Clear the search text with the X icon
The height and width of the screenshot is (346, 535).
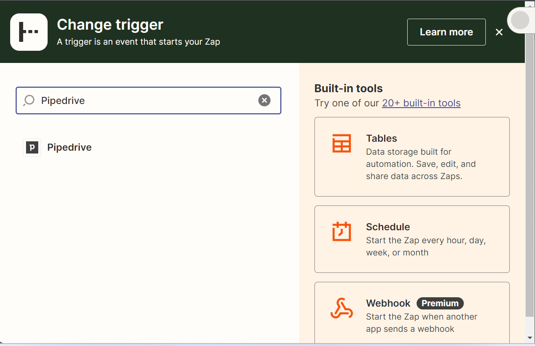tap(264, 100)
